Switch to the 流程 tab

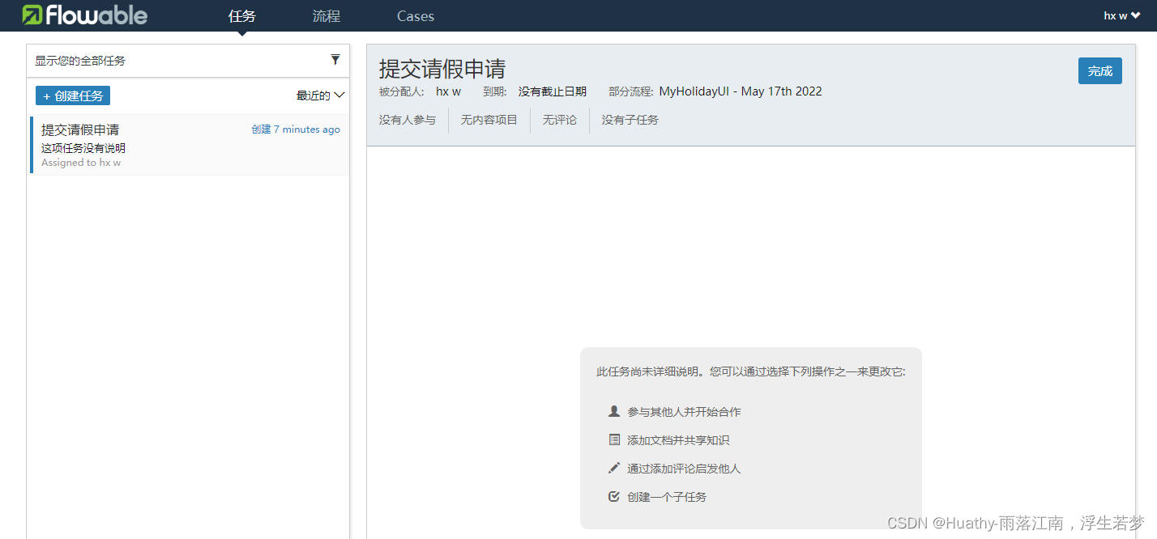pyautogui.click(x=327, y=16)
